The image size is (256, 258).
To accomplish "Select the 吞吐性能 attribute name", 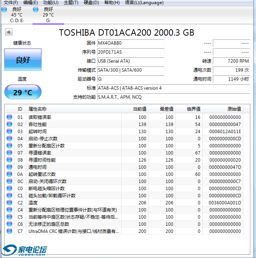I will pyautogui.click(x=38, y=124).
